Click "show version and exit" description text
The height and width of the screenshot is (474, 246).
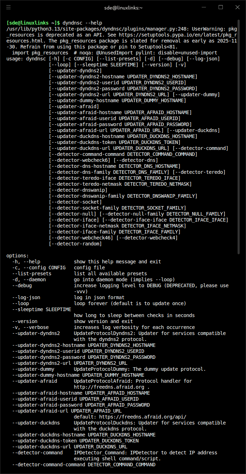(x=103, y=321)
